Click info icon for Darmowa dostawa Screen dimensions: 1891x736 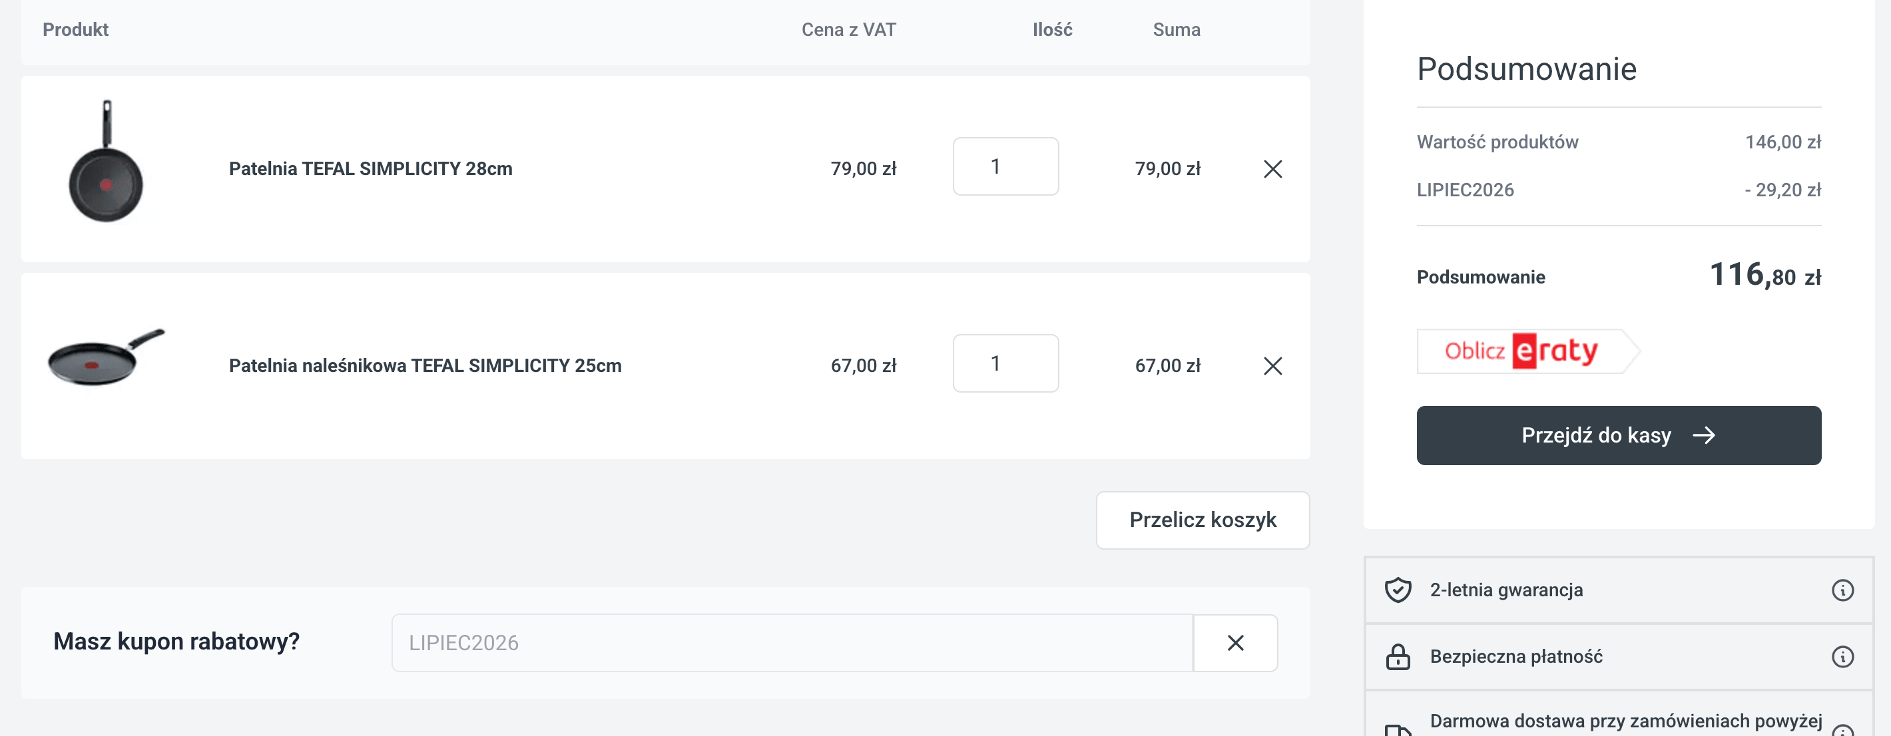(1842, 730)
